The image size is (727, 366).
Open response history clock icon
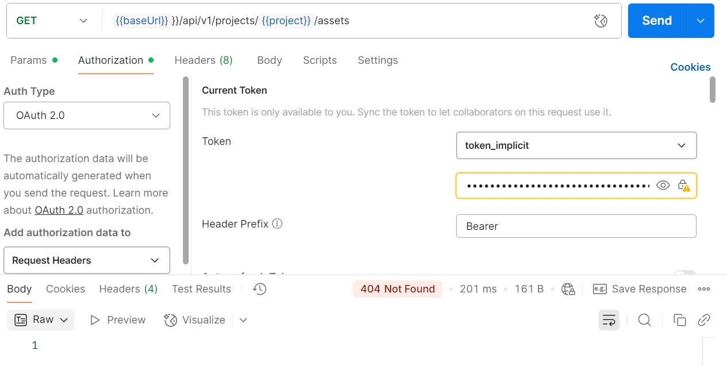260,289
